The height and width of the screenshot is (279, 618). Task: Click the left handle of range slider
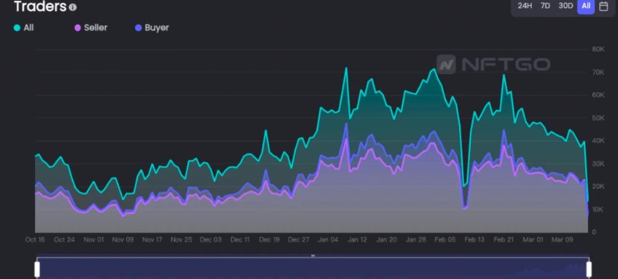37,269
